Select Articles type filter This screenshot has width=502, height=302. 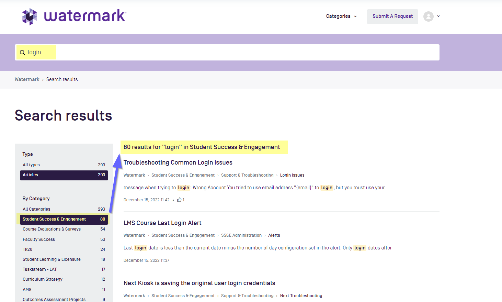pos(64,175)
